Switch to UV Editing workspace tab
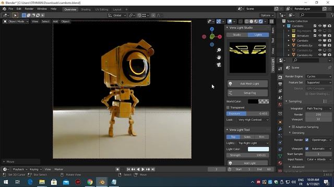 pos(102,9)
